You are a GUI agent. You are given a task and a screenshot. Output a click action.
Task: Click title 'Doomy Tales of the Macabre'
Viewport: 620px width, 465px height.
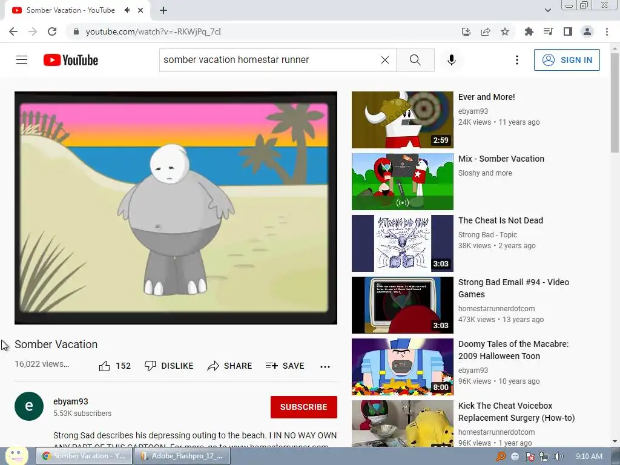[513, 350]
